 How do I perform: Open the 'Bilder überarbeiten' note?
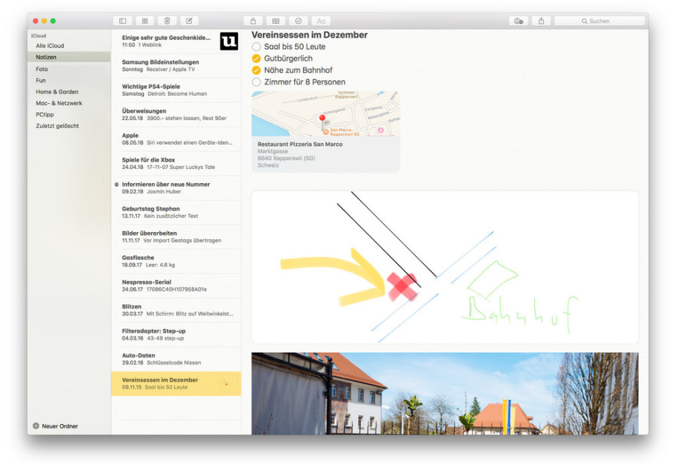[x=176, y=236]
